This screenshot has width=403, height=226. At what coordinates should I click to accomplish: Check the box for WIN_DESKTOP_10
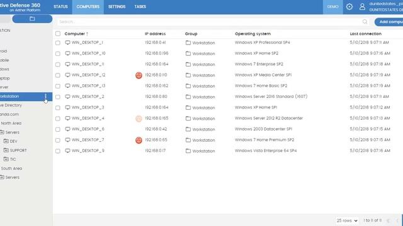58,53
